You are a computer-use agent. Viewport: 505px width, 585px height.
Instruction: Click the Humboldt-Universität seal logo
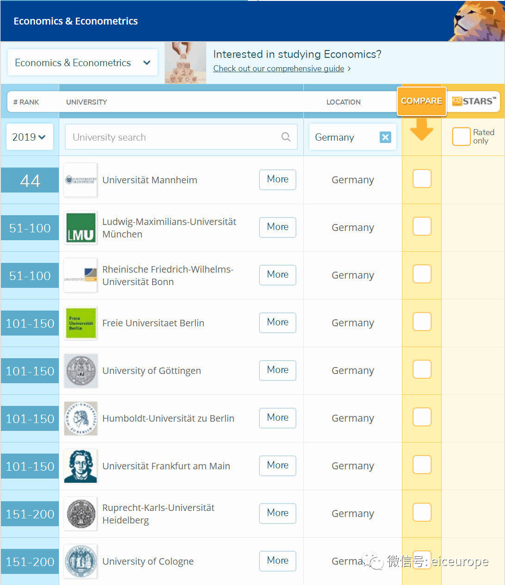click(81, 418)
